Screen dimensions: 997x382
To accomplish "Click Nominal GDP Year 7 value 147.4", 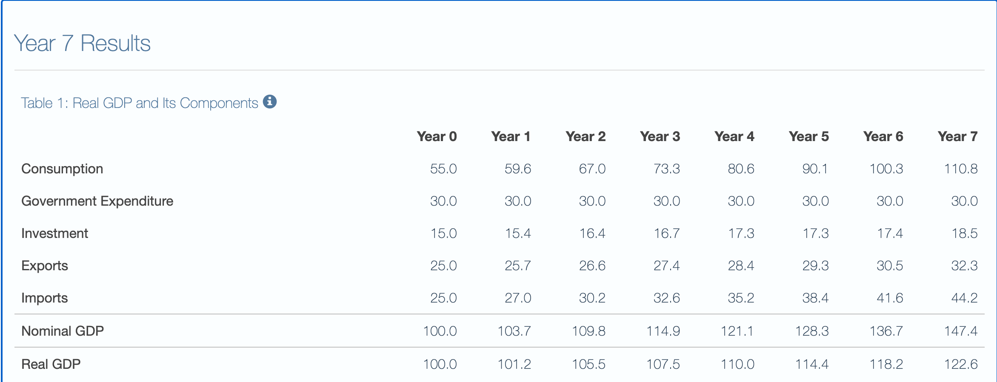I will [x=961, y=331].
